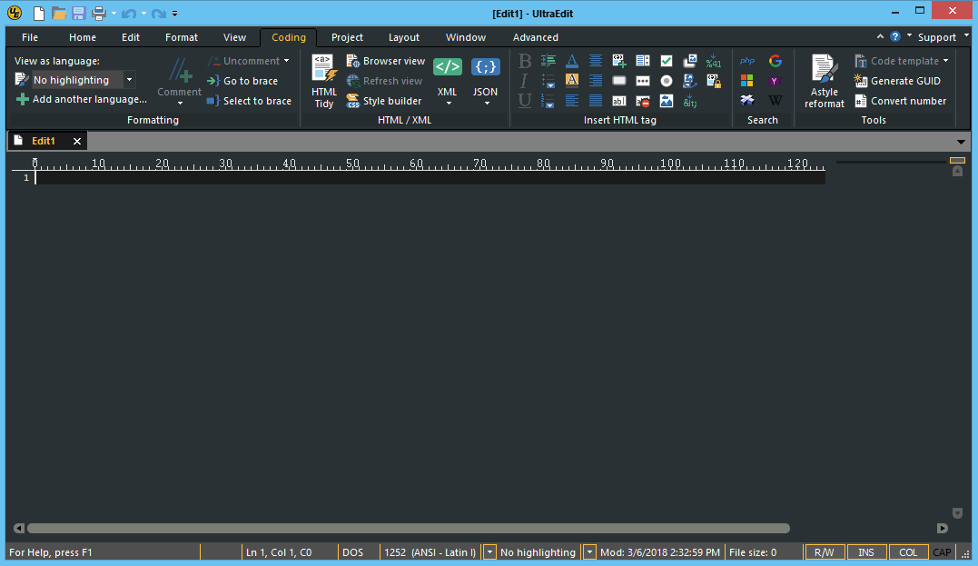Create a new file from quick access toolbar
Image resolution: width=978 pixels, height=566 pixels.
[39, 13]
